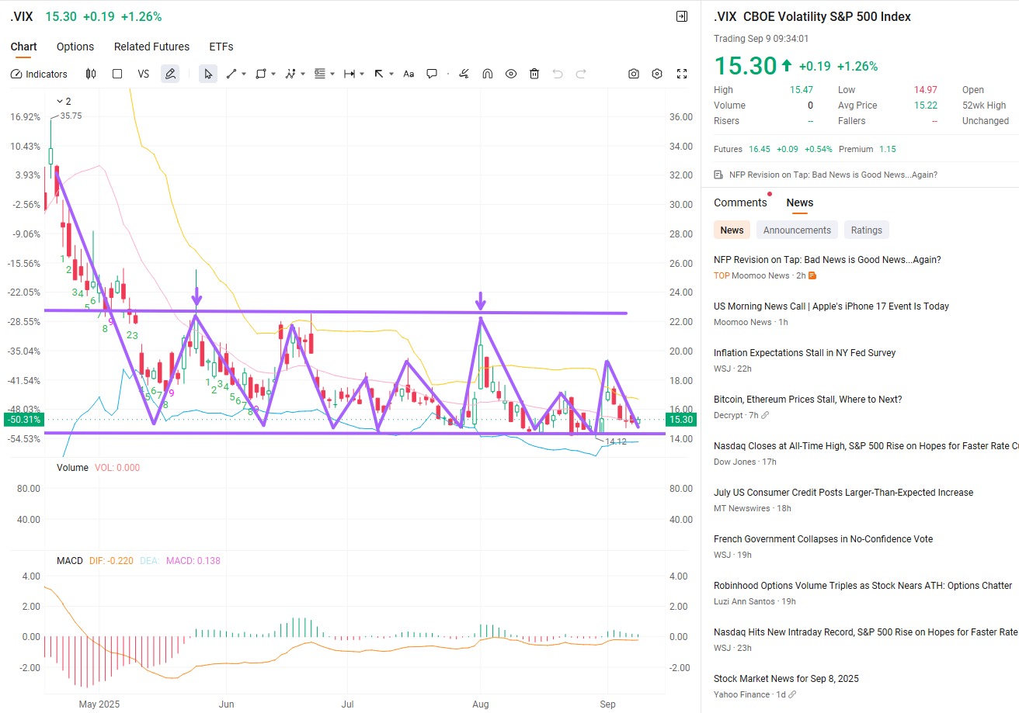Select the cursor pointer tool

[x=207, y=74]
